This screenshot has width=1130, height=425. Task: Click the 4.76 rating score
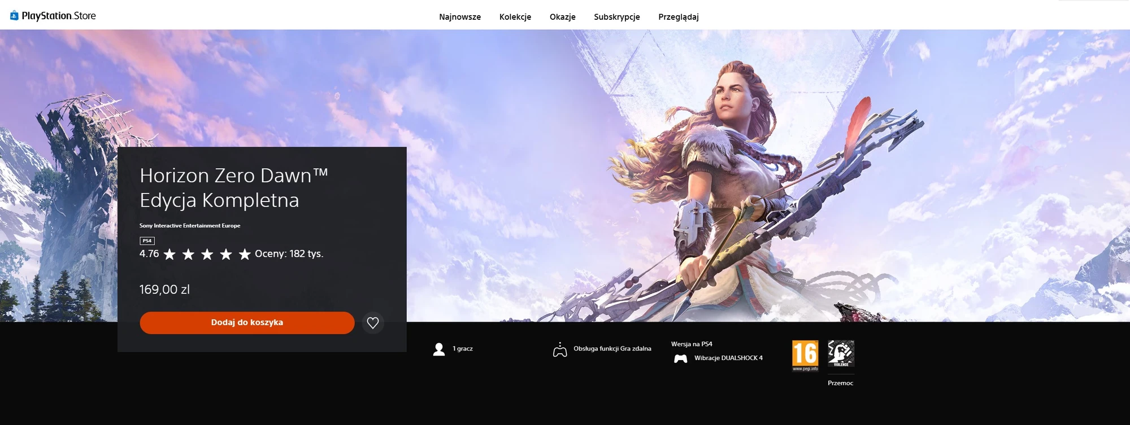149,254
